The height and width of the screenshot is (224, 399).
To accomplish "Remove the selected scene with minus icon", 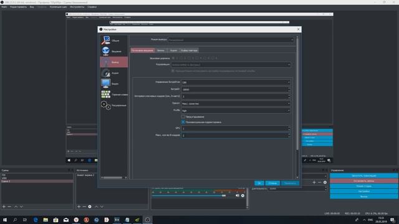I will click(x=9, y=207).
